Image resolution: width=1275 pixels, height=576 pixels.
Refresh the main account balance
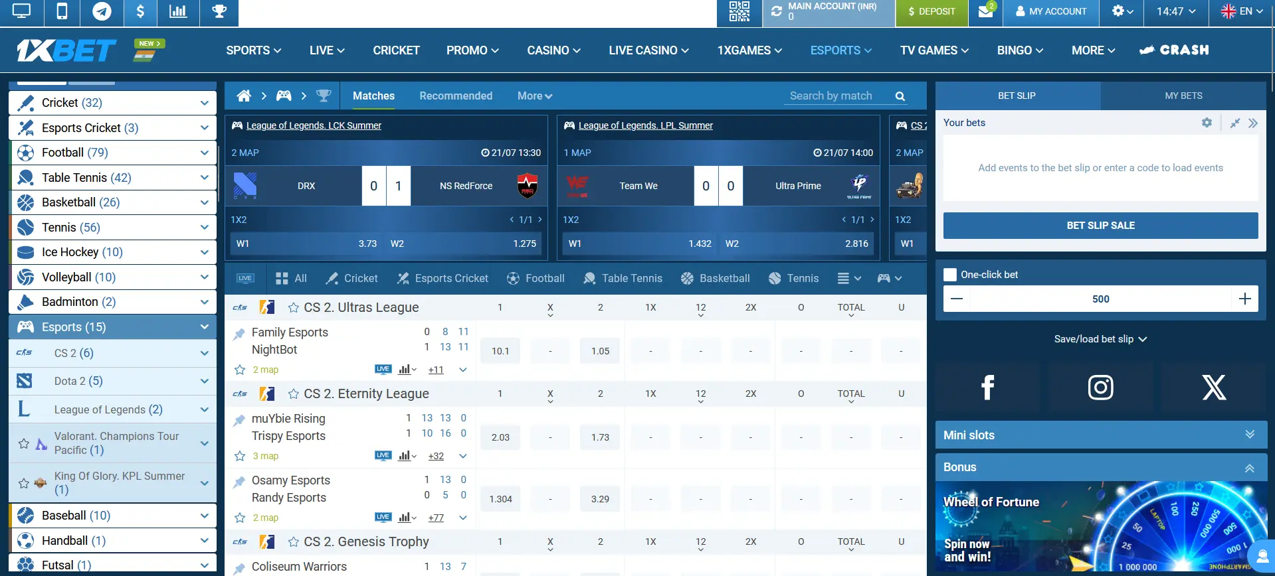[776, 11]
